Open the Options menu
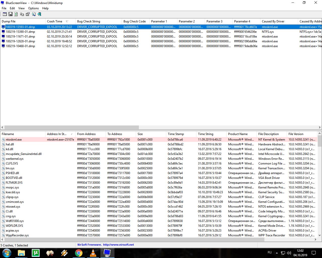Screen dimensions: 322x258 (33, 8)
